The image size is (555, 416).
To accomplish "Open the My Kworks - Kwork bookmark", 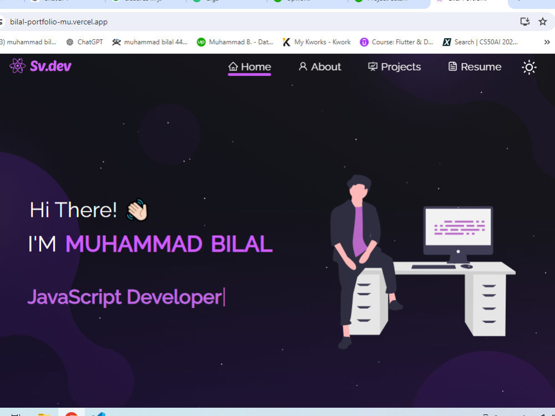I will [316, 42].
